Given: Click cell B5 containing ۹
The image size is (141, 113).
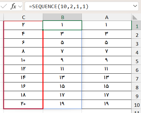Looking at the screenshot, I should pyautogui.click(x=62, y=61).
